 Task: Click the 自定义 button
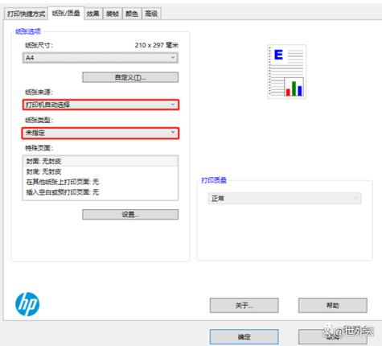tap(130, 77)
